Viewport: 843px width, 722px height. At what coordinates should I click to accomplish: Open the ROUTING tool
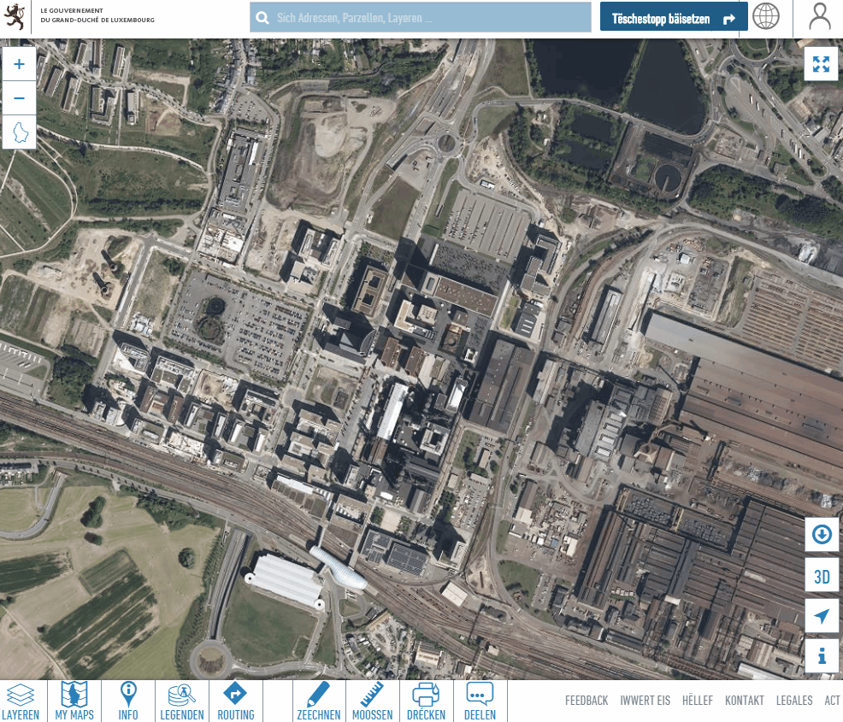(x=236, y=701)
